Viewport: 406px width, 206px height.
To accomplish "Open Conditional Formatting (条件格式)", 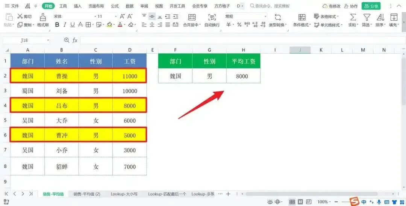I will point(301,20).
